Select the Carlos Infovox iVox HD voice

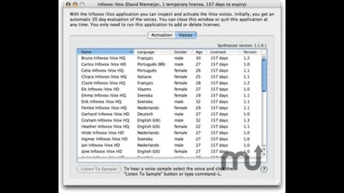click(169, 64)
